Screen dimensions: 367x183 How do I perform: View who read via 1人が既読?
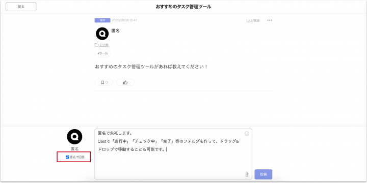point(253,20)
